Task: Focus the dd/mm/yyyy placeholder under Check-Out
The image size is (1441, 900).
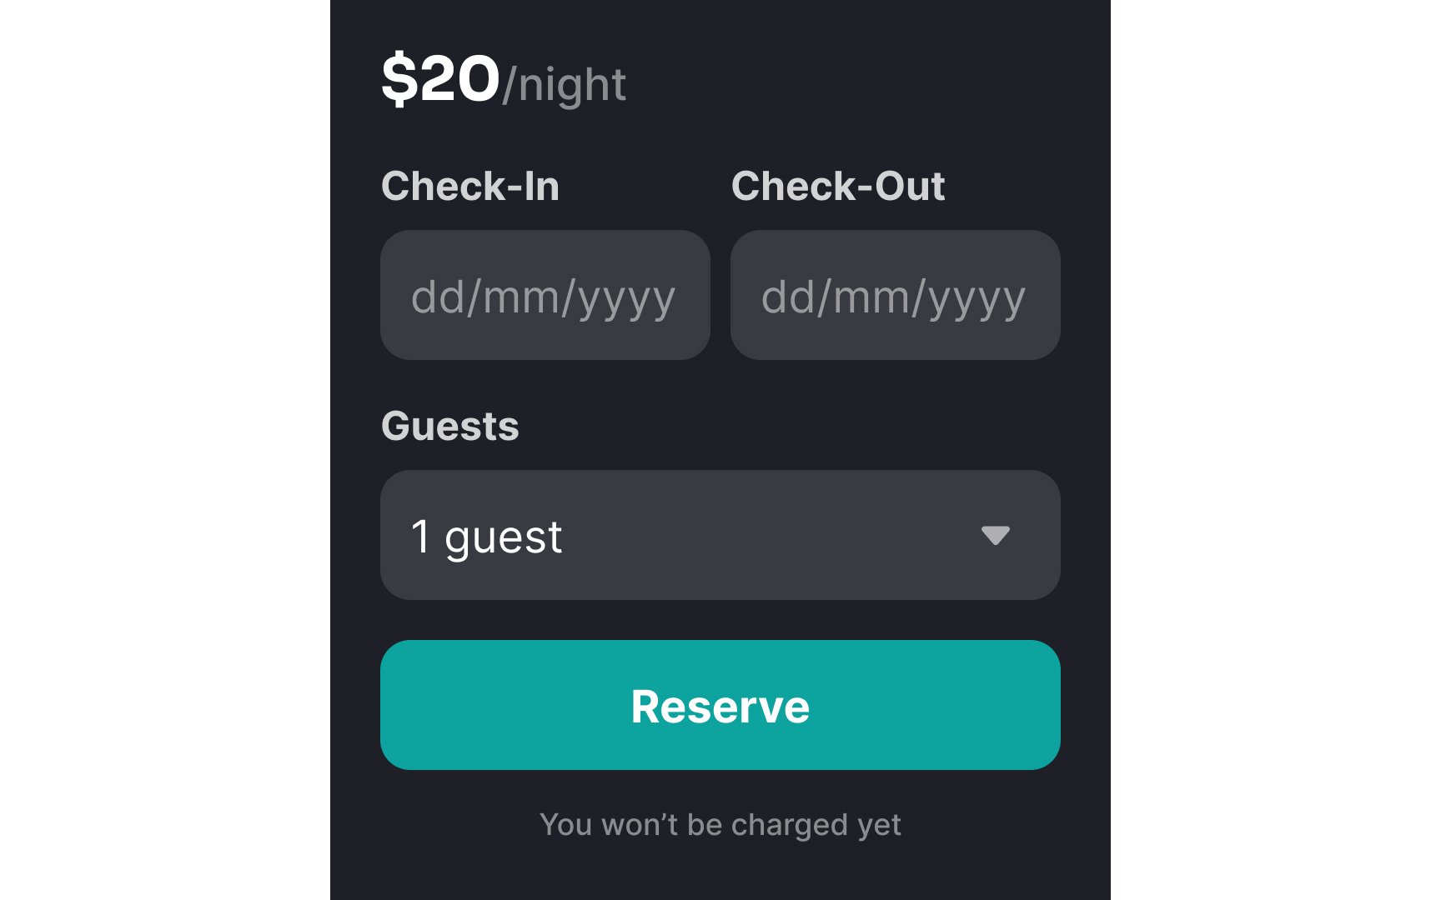Action: (893, 298)
